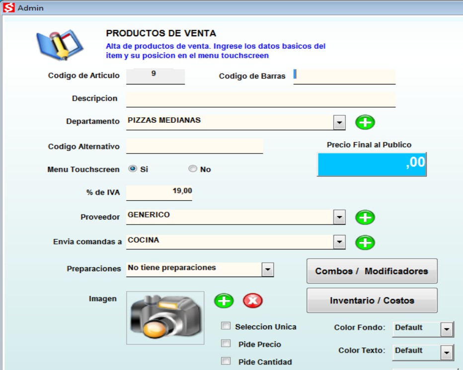Viewport: 463px width, 370px height.
Task: Click the Descripcion input field
Action: click(x=261, y=99)
